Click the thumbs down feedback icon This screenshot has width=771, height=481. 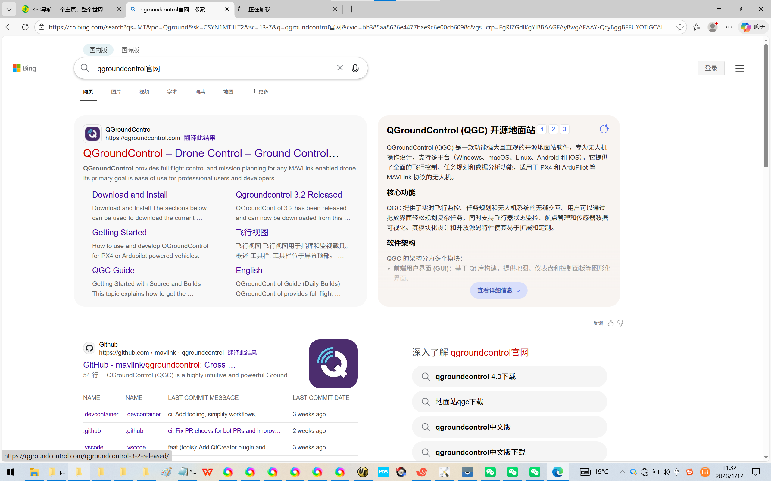click(x=620, y=323)
